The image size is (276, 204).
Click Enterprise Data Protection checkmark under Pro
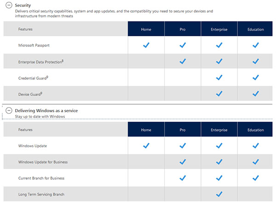(183, 61)
